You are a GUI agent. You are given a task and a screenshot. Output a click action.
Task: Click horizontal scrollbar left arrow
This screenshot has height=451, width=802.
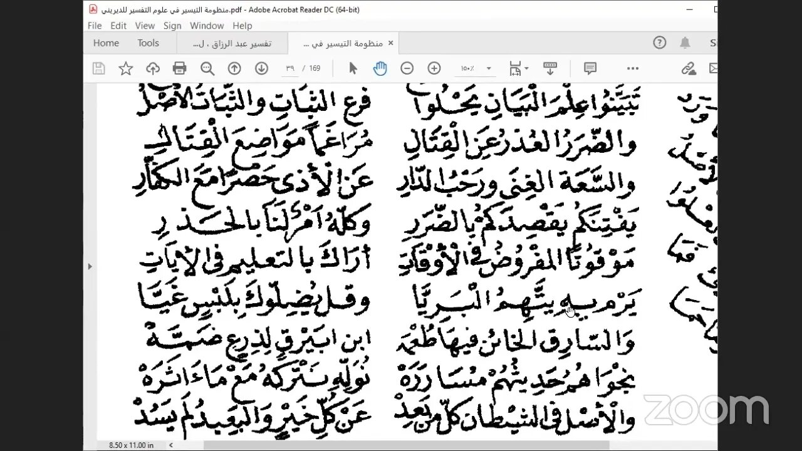click(171, 445)
